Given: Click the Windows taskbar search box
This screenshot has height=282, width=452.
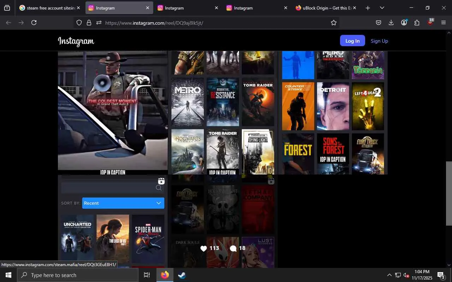Looking at the screenshot, I should 78,275.
